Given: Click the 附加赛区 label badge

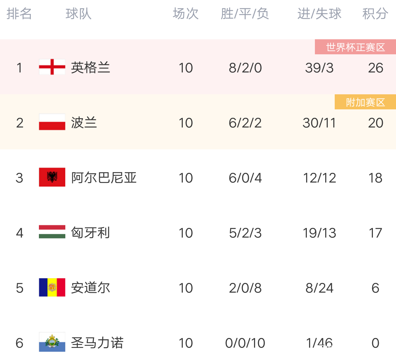Looking at the screenshot, I should (x=365, y=102).
